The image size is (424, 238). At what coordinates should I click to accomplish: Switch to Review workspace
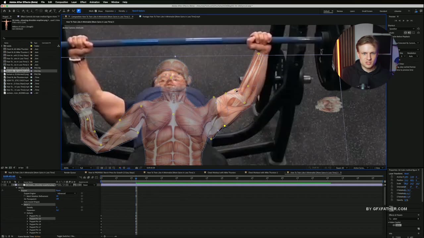[340, 11]
